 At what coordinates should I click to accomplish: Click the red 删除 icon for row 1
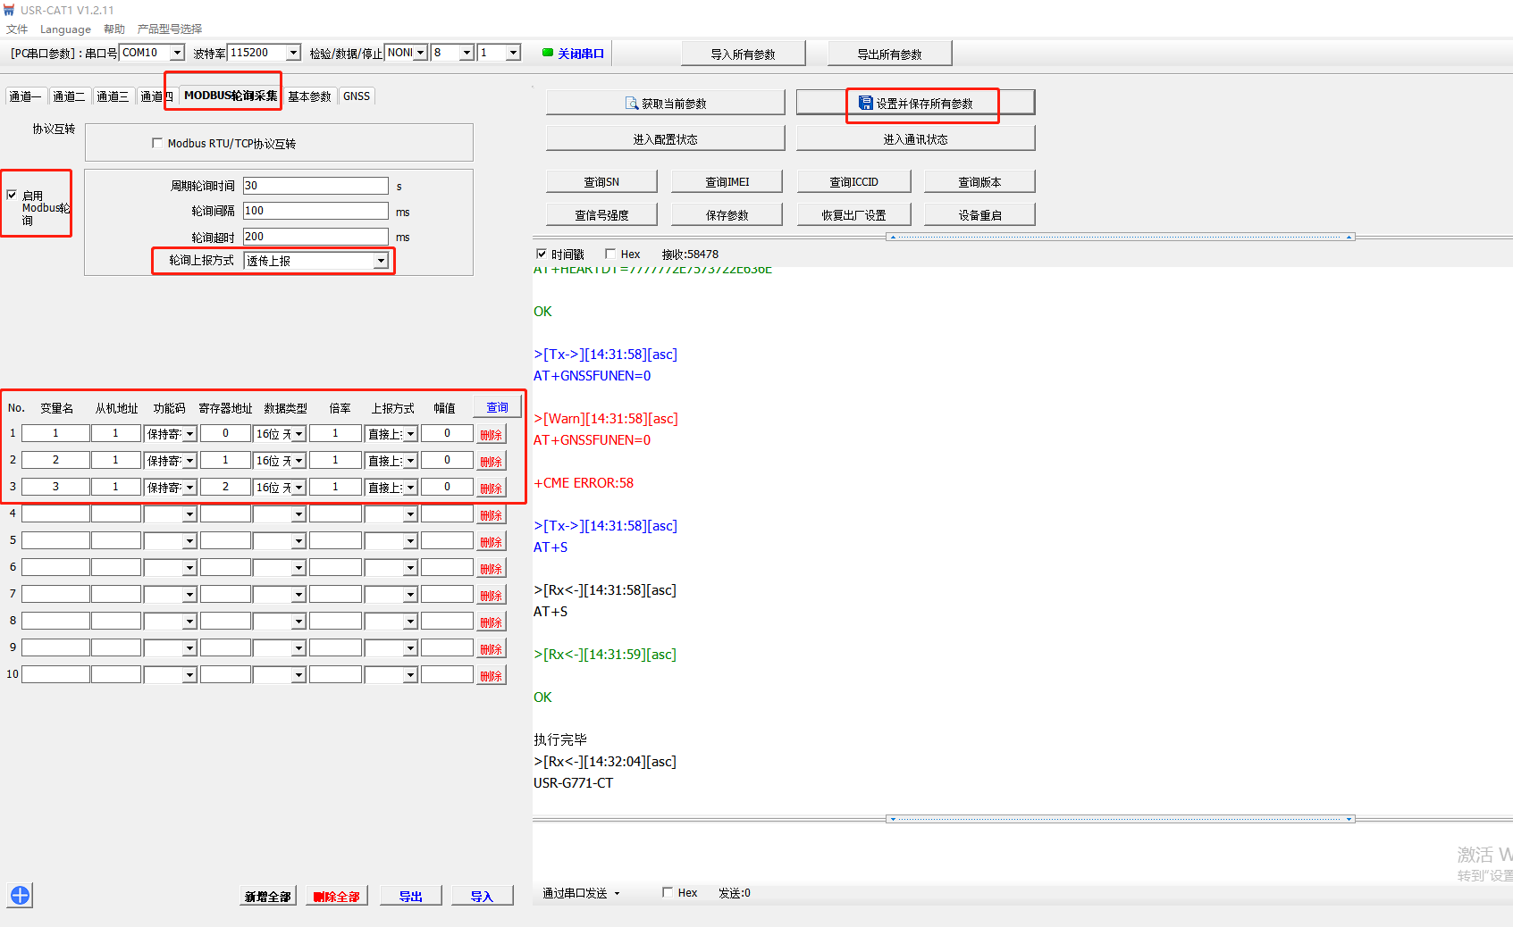pos(491,435)
